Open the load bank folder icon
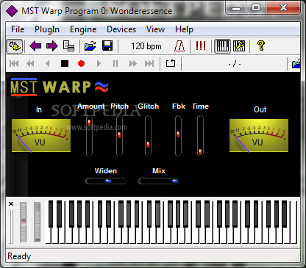Screen dimensions: 306x268 90,46
